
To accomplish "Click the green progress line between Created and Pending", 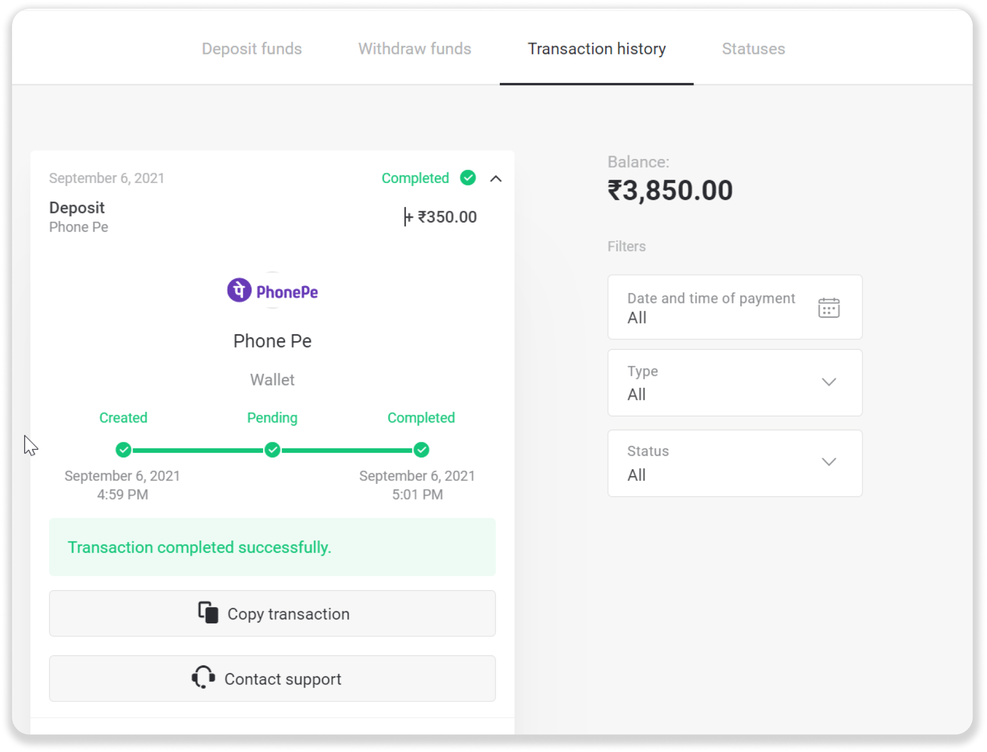I will point(198,450).
